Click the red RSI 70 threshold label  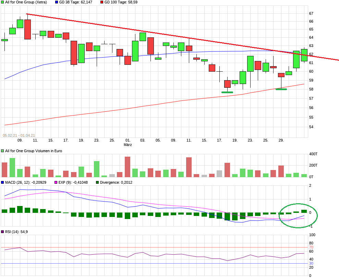(x=311, y=247)
